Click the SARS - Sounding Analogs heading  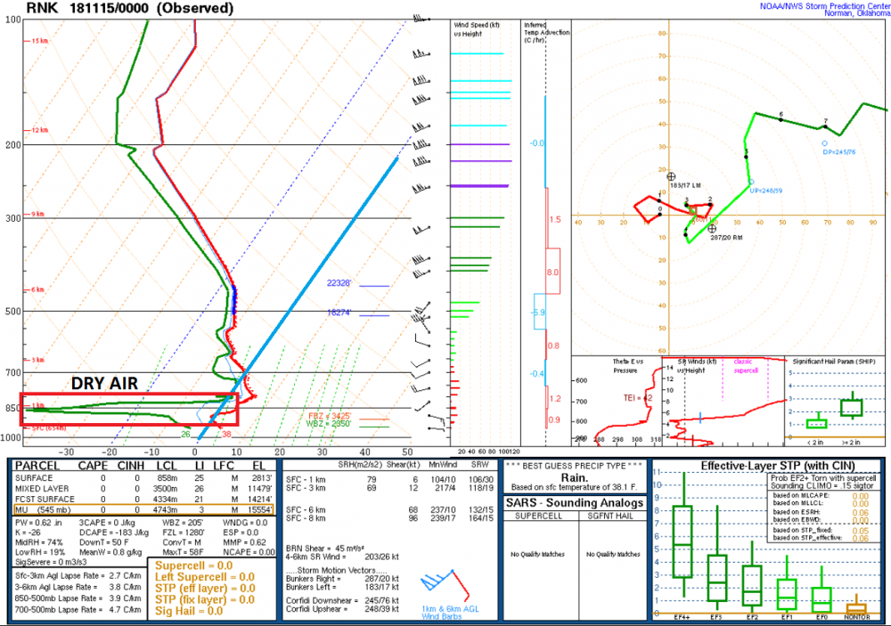575,503
